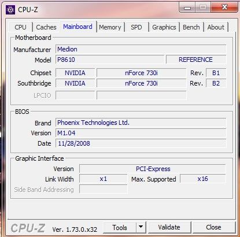Viewport: 240px width, 237px height.
Task: Expand the Tools dropdown arrow
Action: coord(141,228)
